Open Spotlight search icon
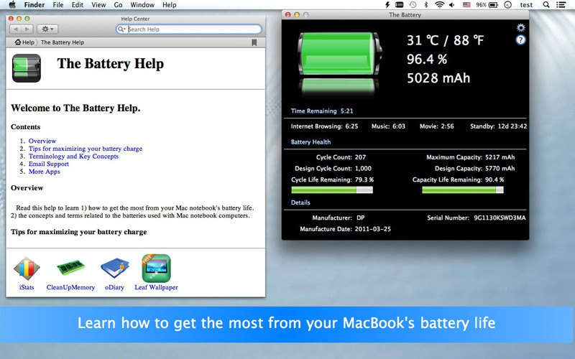The height and width of the screenshot is (359, 575). [546, 5]
